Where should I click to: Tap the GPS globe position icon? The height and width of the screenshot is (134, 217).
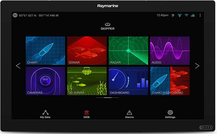pos(15,15)
